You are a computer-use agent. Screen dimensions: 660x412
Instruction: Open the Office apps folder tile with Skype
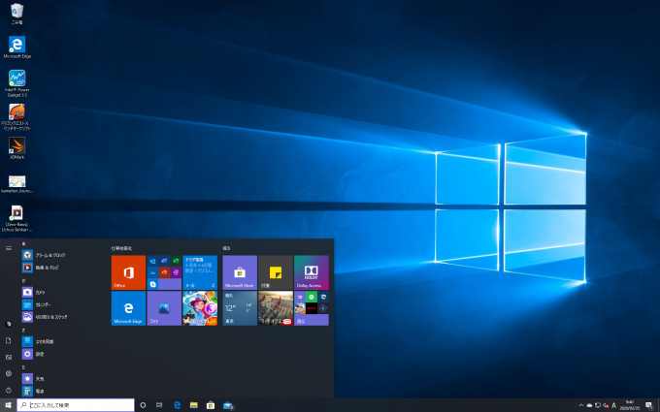tap(164, 272)
